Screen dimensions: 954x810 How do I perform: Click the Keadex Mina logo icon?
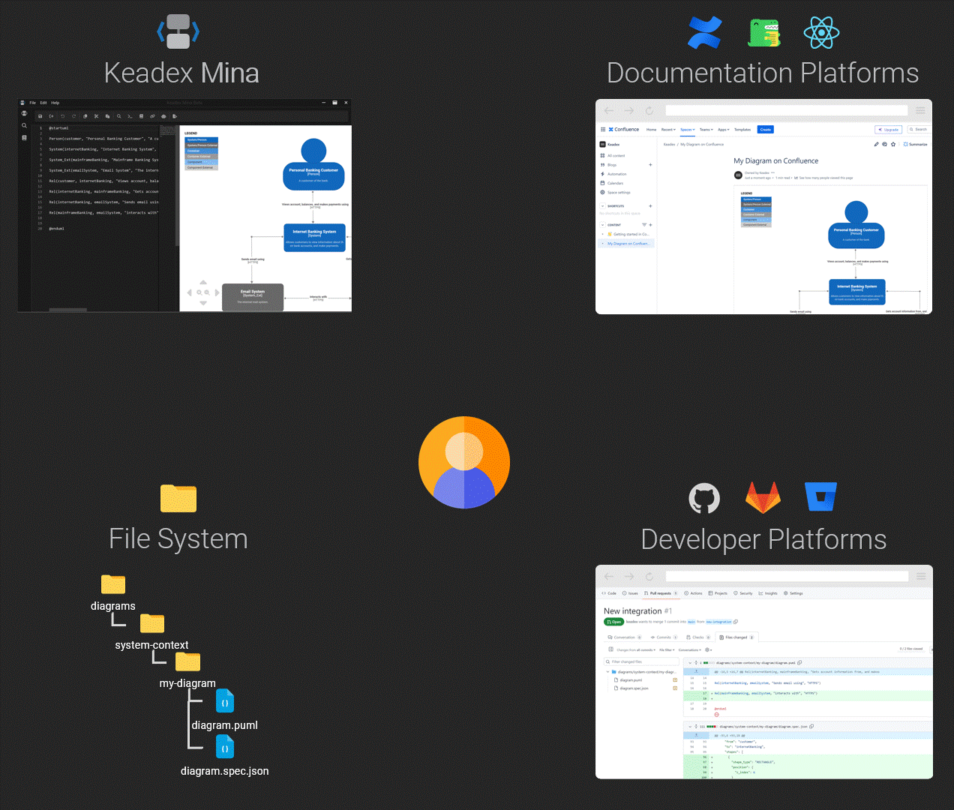pos(178,31)
